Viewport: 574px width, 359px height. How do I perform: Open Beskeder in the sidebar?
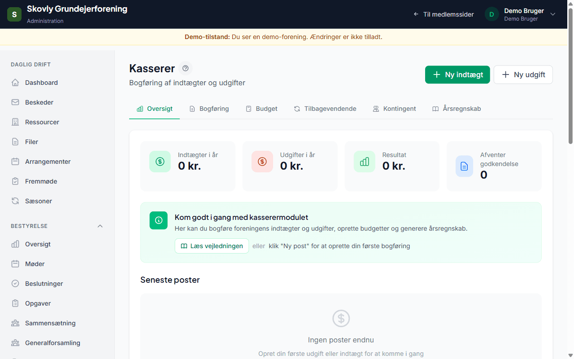click(x=57, y=102)
